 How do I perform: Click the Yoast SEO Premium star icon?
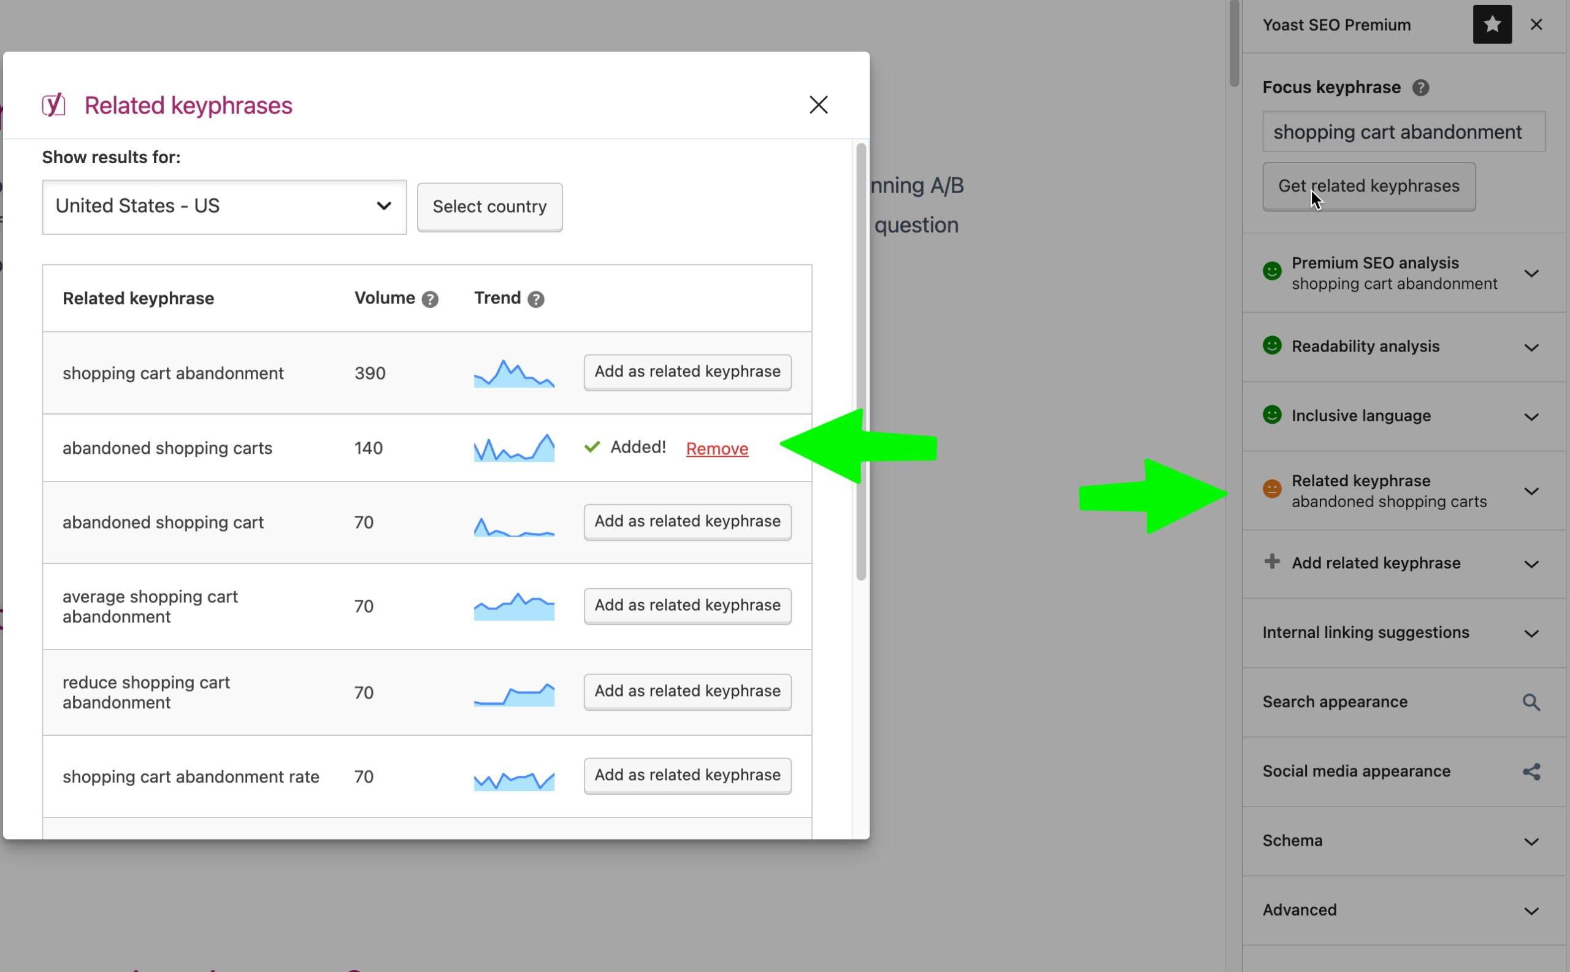pyautogui.click(x=1491, y=25)
